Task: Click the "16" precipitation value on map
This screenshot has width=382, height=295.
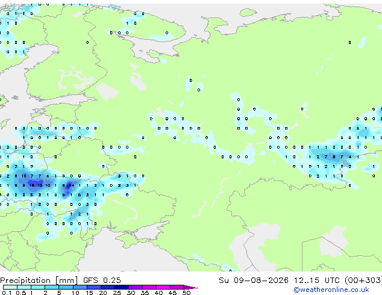Action: coord(32,185)
